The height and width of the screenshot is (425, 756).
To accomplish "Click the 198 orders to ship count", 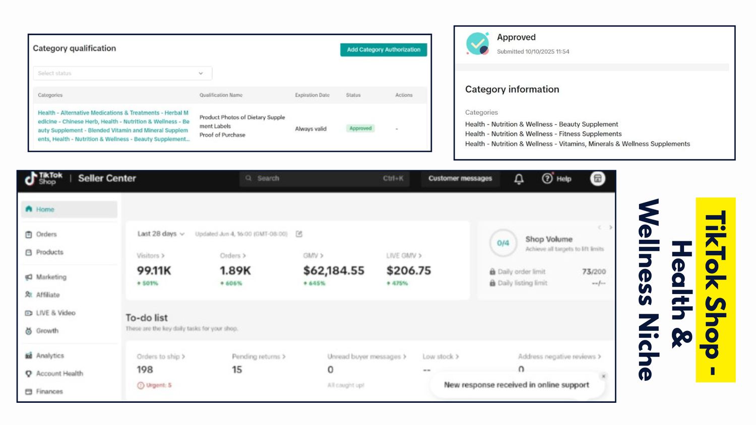I will 145,370.
